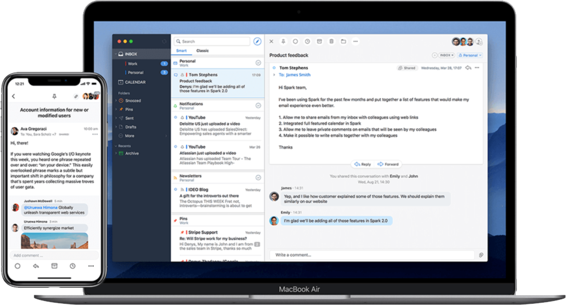566x305 pixels.
Task: Click the reply arrow beside the message date
Action: 468,68
